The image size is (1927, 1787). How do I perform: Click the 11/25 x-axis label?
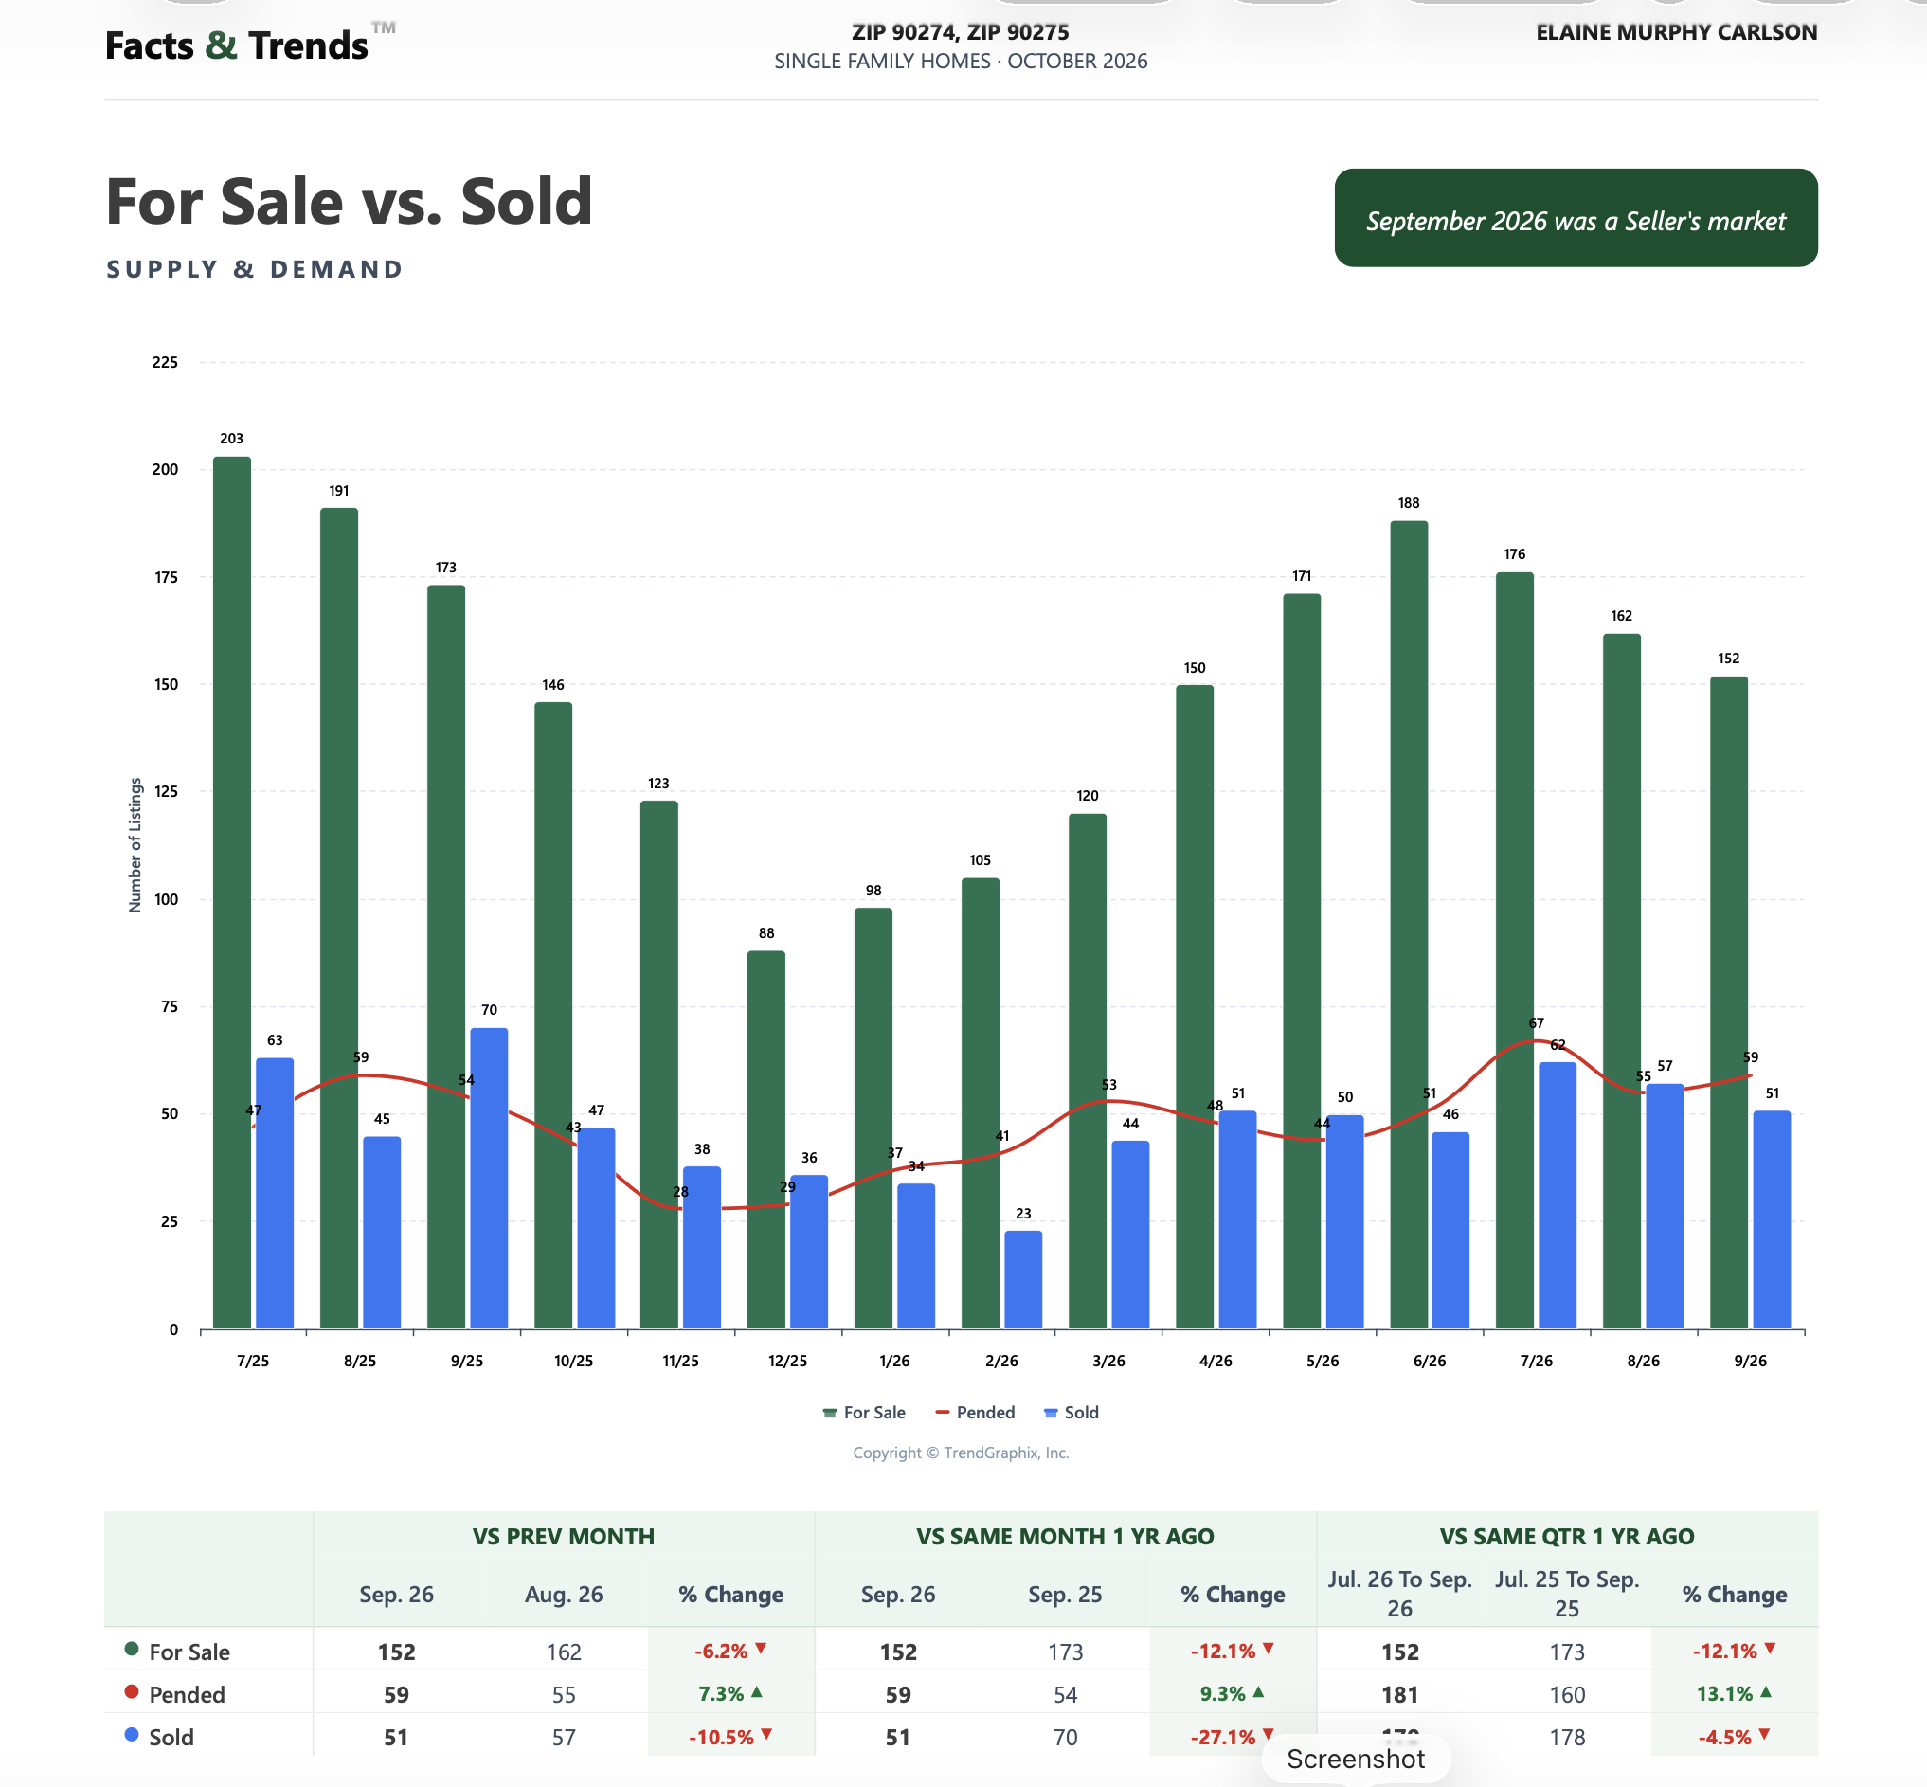pyautogui.click(x=680, y=1361)
